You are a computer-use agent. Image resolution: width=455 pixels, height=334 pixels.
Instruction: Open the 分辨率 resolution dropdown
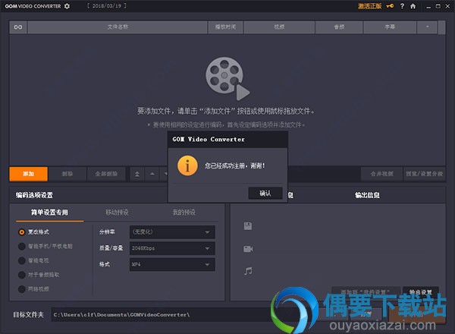click(172, 232)
